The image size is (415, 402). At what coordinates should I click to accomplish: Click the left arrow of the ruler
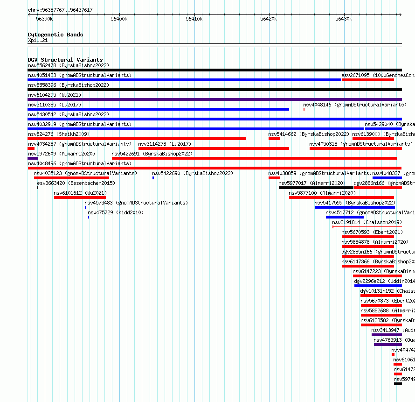29,14
